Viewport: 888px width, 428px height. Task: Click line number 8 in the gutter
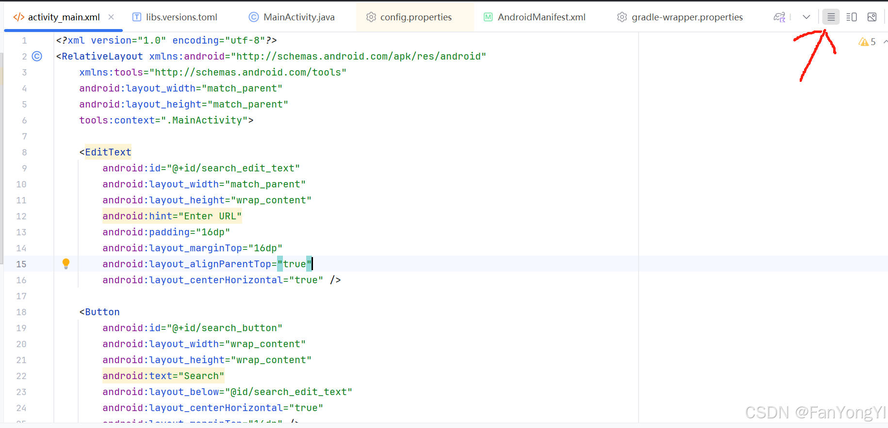coord(24,153)
